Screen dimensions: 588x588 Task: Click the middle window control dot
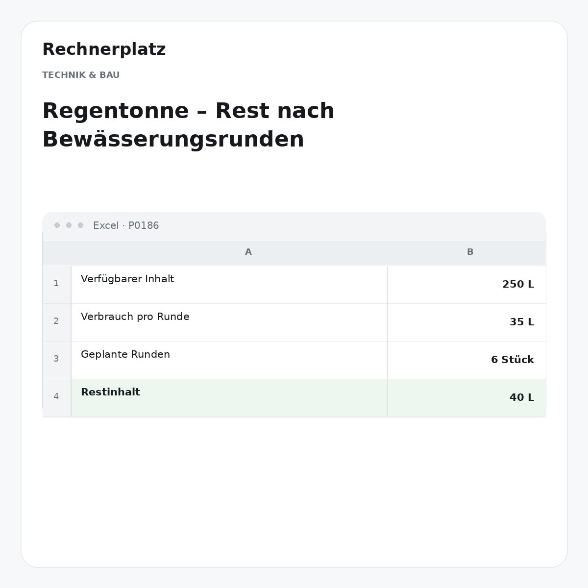[69, 225]
